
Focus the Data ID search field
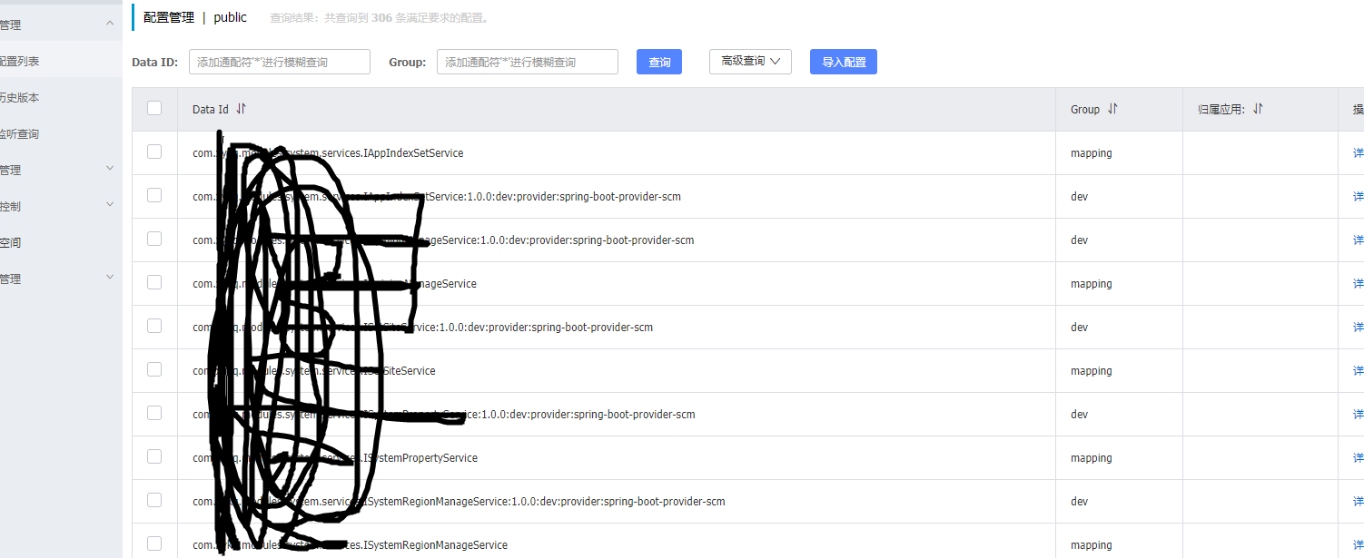[280, 62]
